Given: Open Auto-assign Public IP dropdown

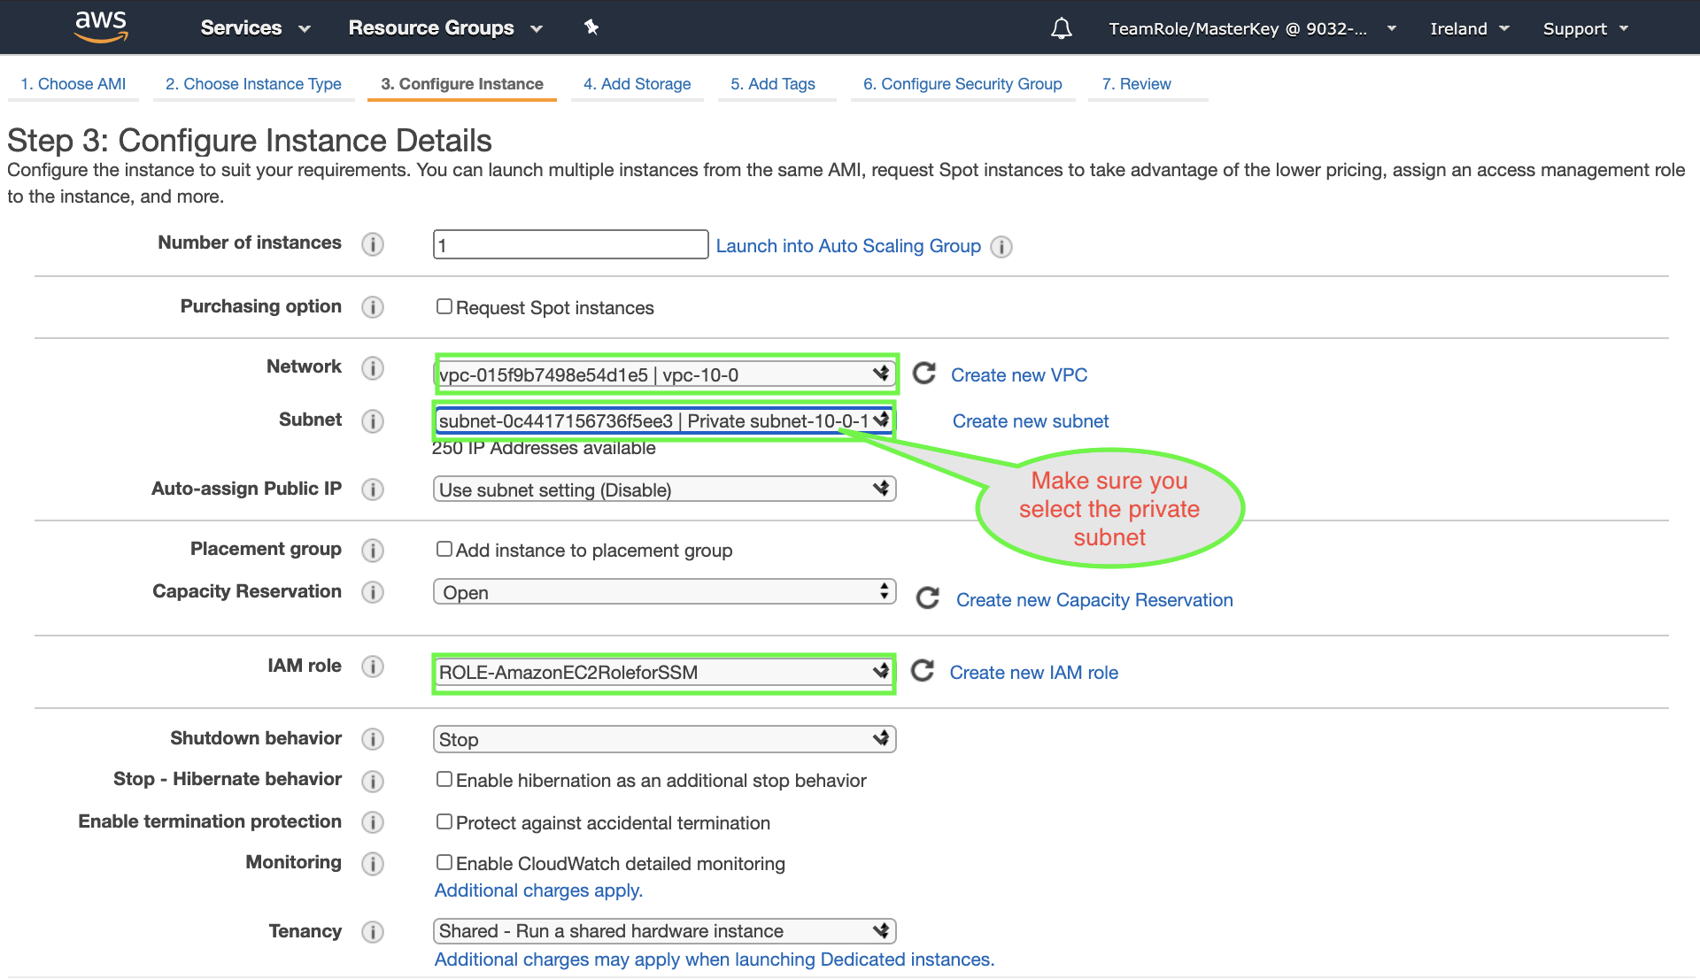Looking at the screenshot, I should 664,489.
